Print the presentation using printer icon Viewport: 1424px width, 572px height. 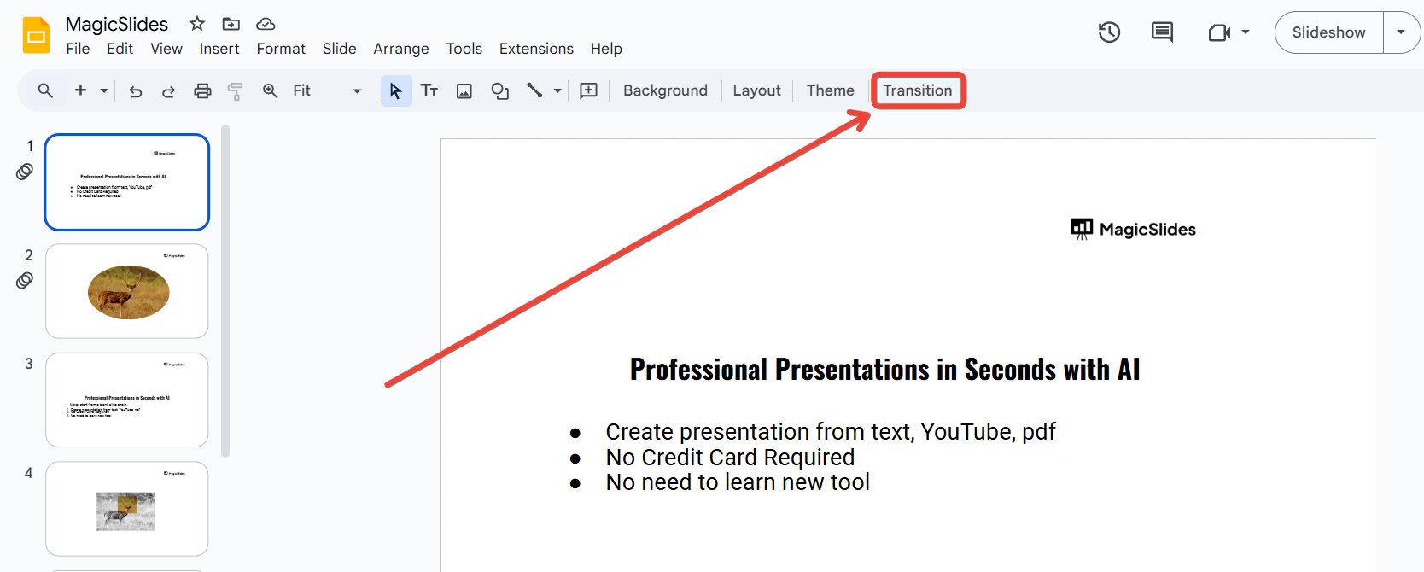(x=202, y=90)
